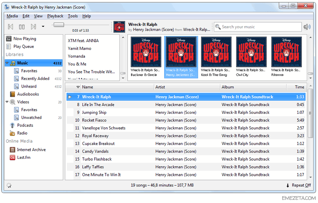Open the Help menu

[x=87, y=16]
